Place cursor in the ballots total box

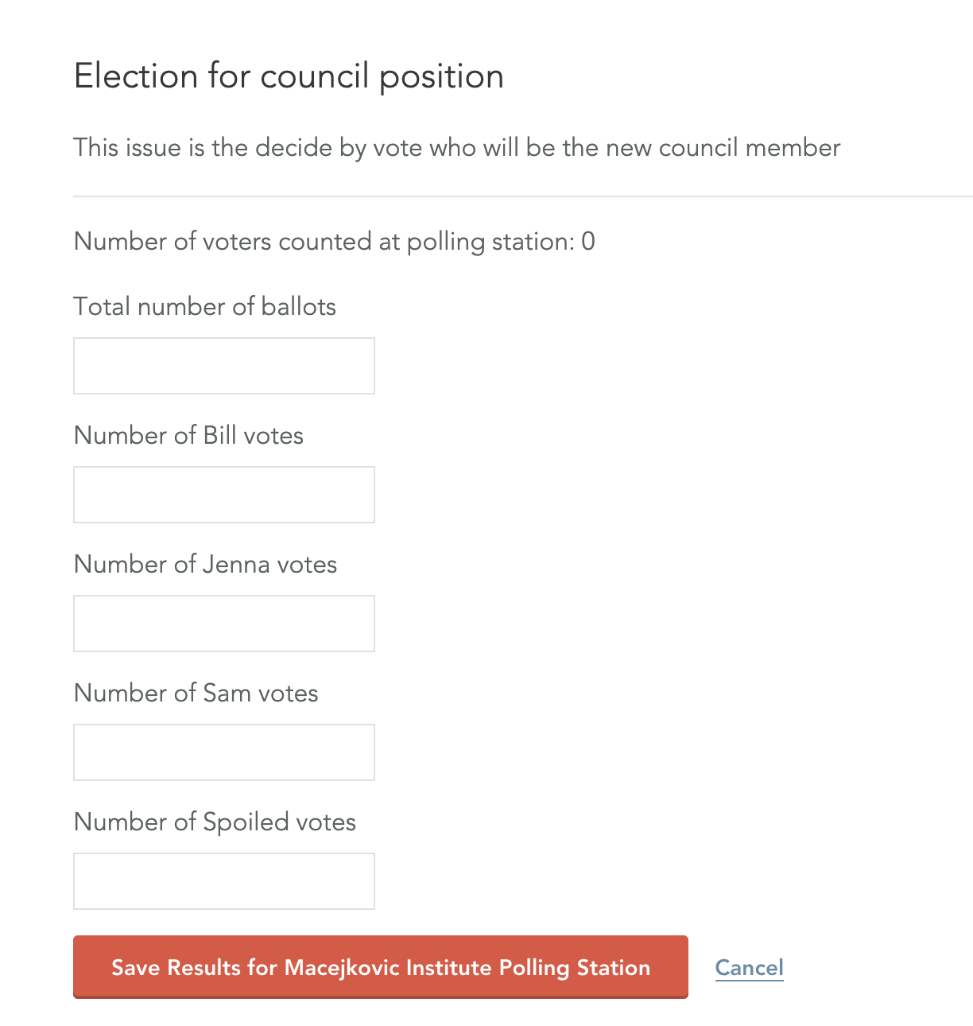coord(224,366)
